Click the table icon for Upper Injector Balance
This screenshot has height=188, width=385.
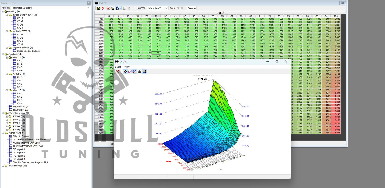pos(15,51)
